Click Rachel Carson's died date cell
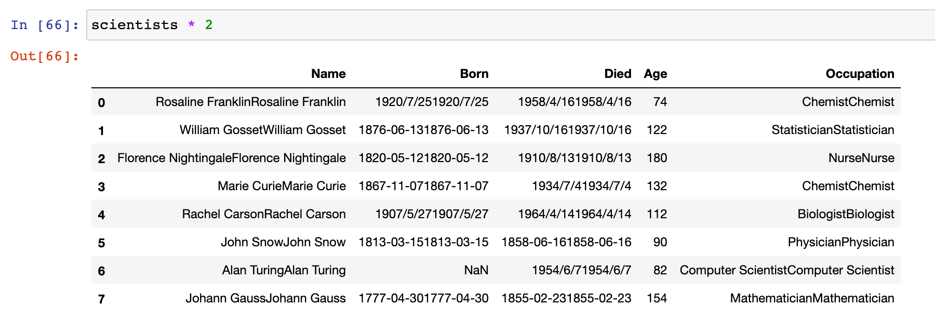 pos(575,214)
